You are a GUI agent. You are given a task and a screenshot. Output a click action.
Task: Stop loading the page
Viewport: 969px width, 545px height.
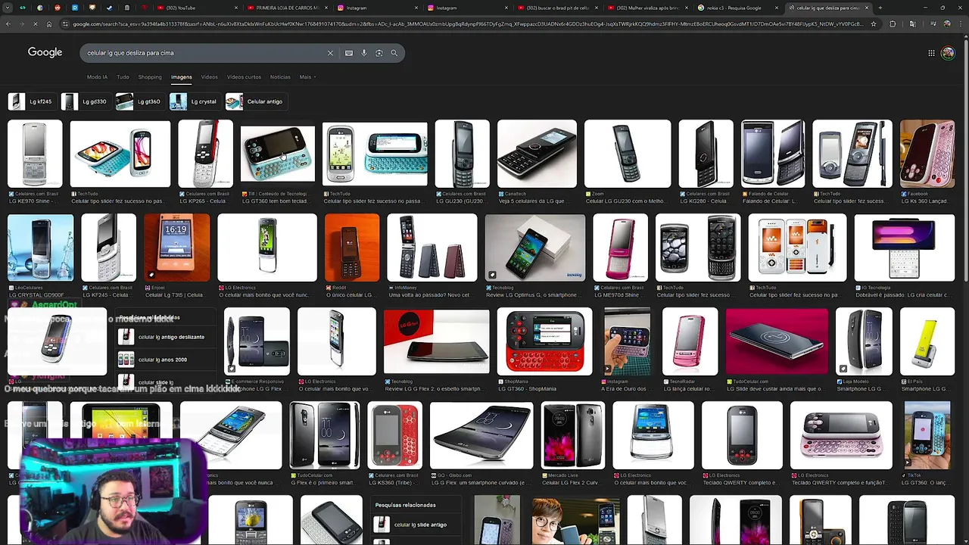[x=36, y=23]
